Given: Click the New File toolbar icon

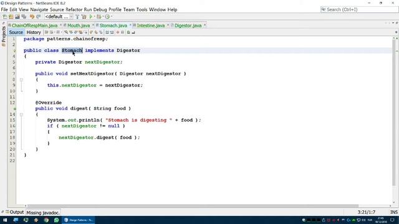Looking at the screenshot, I should coord(5,17).
